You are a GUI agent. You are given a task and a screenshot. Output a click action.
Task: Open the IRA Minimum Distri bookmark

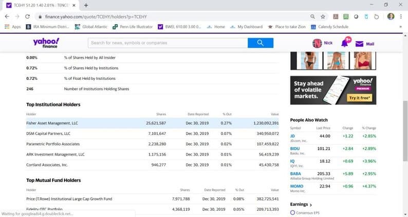pyautogui.click(x=47, y=27)
